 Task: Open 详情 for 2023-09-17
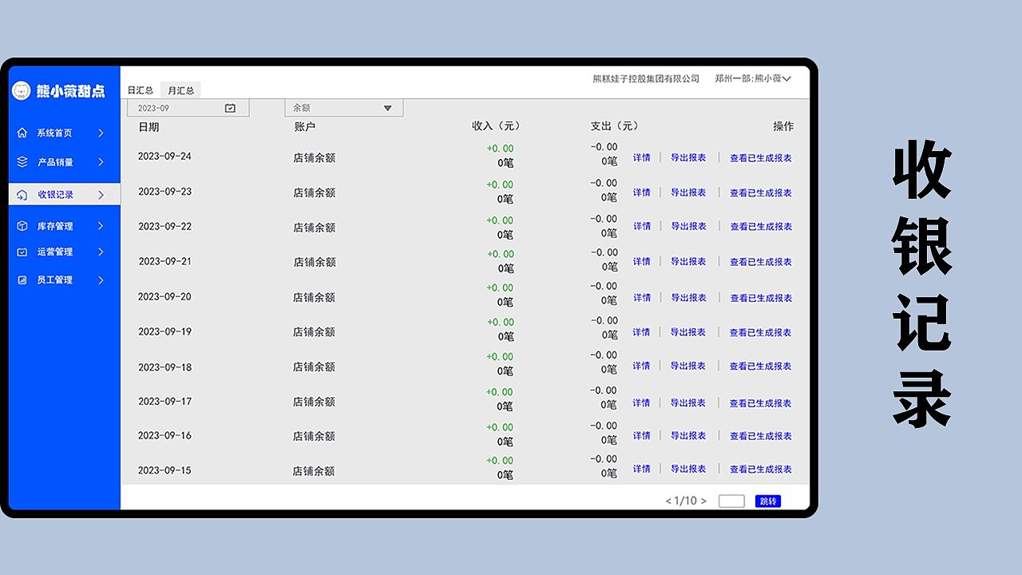click(x=642, y=403)
